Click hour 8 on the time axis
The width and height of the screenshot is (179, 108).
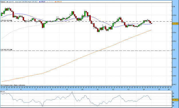pos(52,90)
